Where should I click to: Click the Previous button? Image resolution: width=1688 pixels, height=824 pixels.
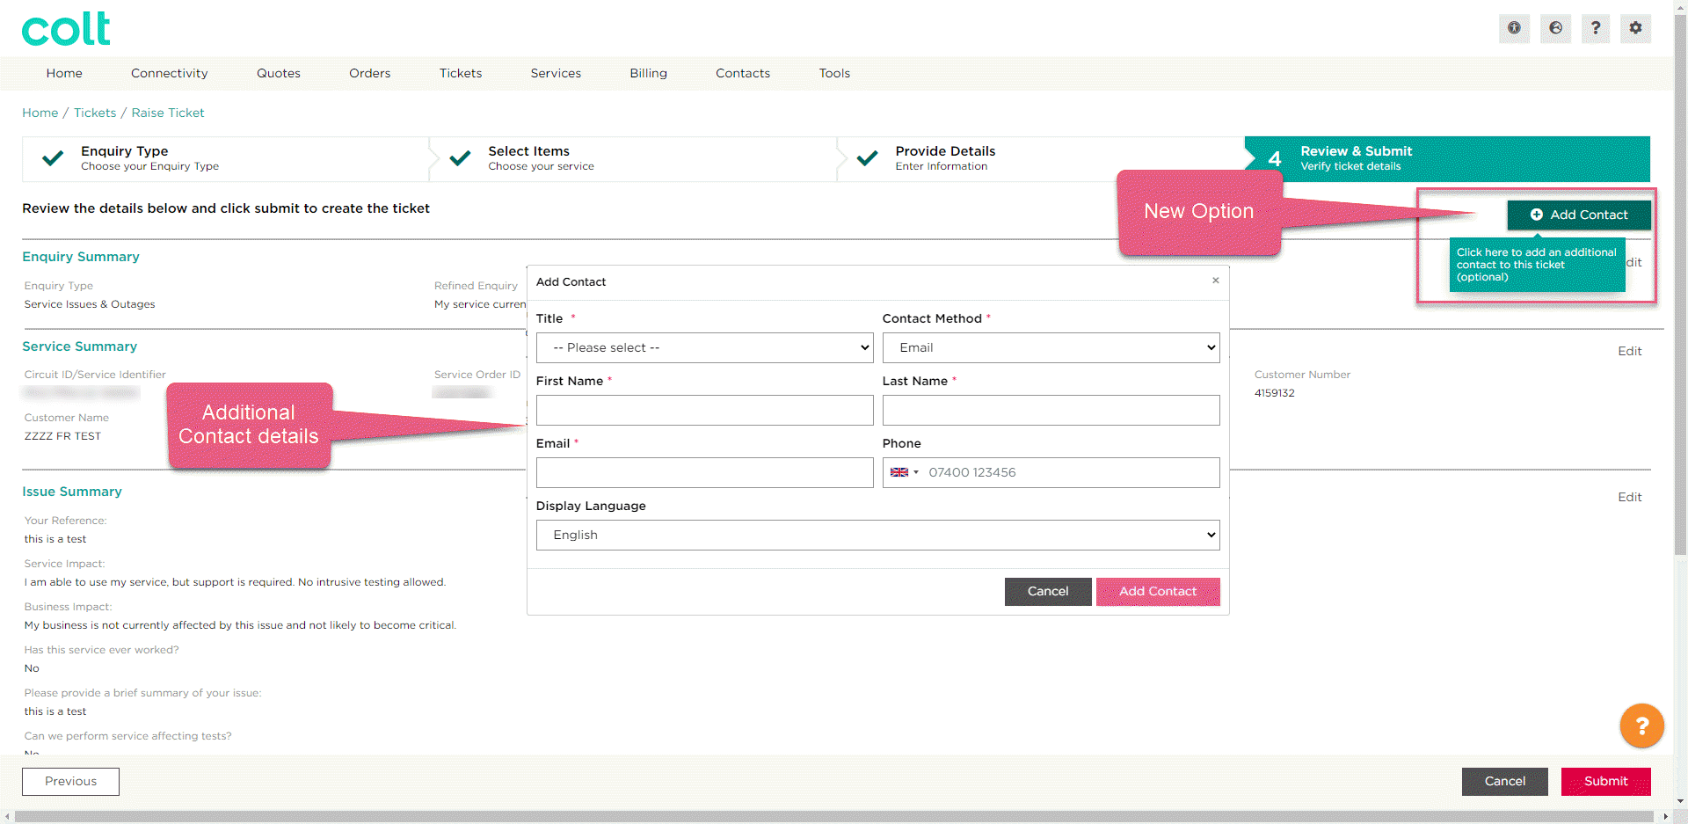click(70, 781)
